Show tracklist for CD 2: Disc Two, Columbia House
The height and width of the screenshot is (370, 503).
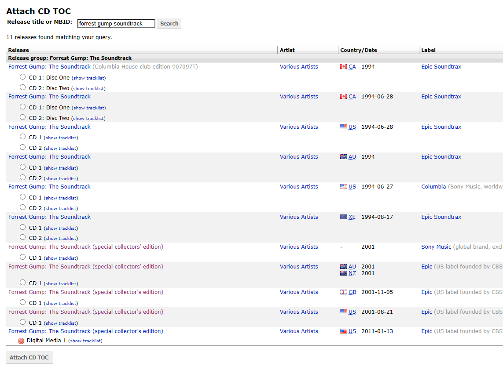(88, 88)
